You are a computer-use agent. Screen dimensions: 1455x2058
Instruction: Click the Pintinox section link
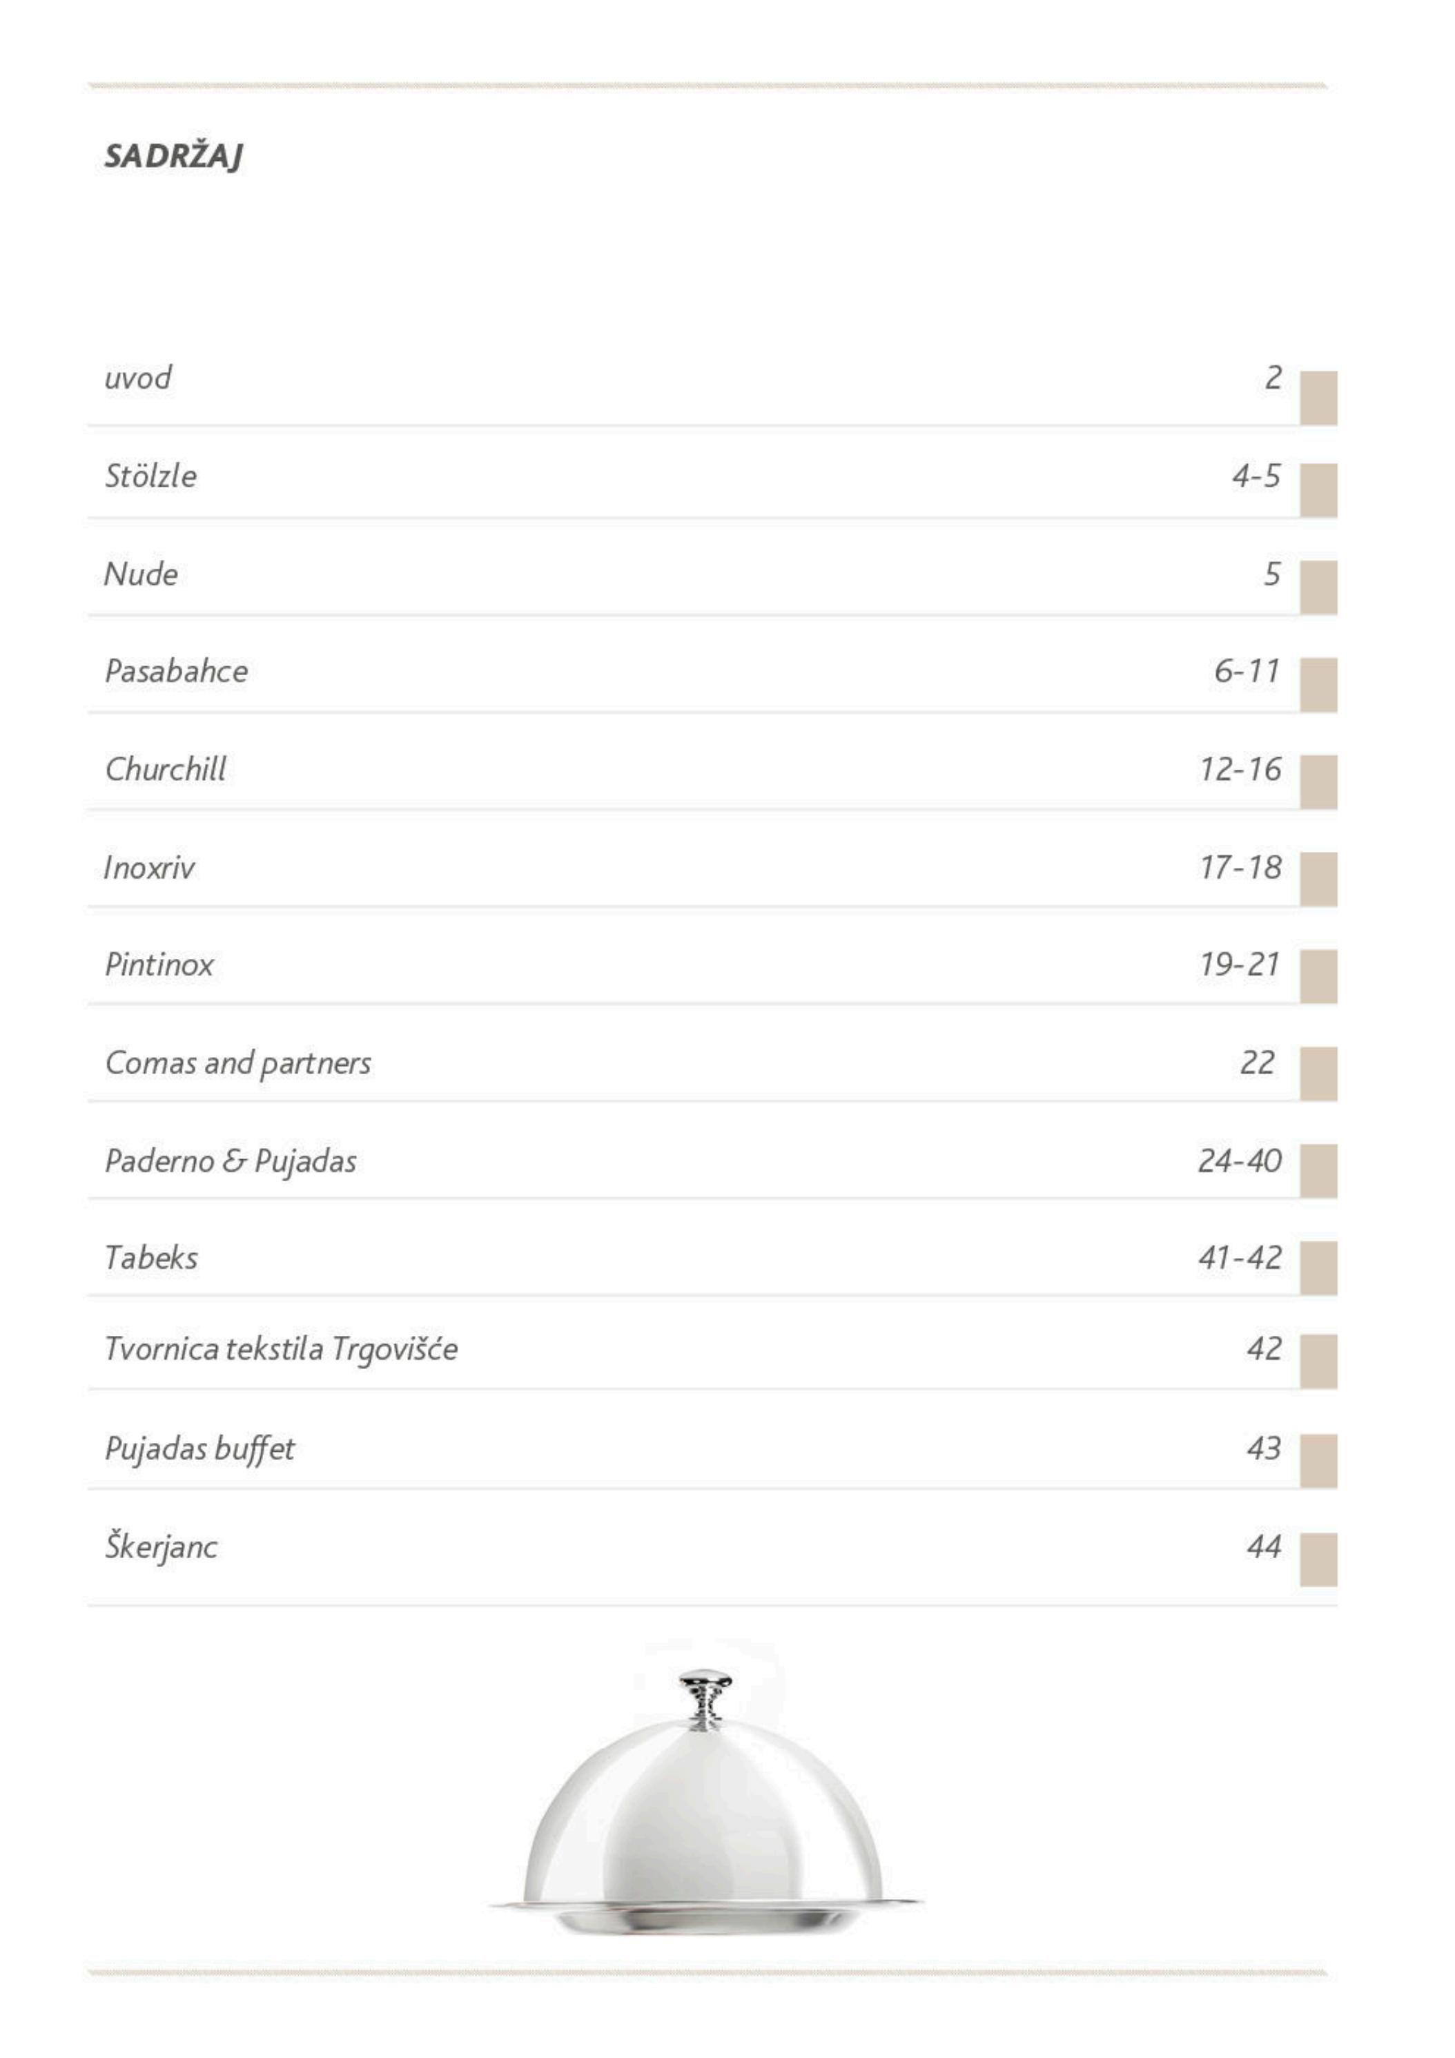point(159,964)
